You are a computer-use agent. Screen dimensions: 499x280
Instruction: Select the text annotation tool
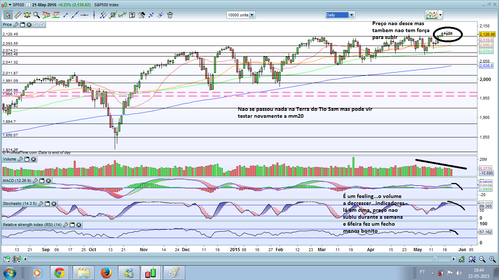[x=132, y=15]
